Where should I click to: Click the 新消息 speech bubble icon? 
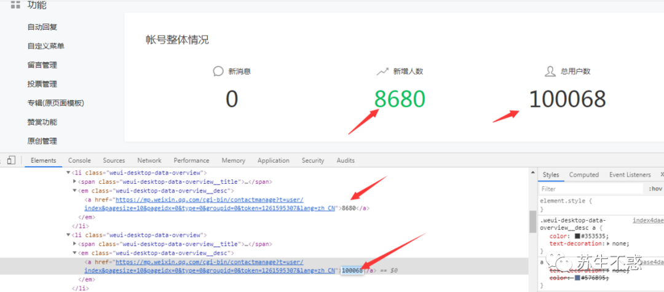click(218, 71)
